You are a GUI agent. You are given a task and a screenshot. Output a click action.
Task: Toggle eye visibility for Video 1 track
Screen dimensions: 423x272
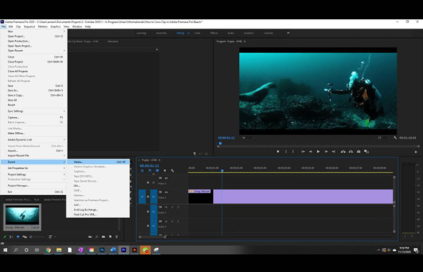pyautogui.click(x=166, y=192)
